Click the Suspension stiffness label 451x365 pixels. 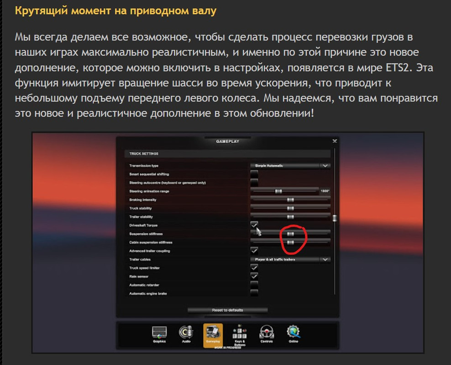pyautogui.click(x=146, y=234)
